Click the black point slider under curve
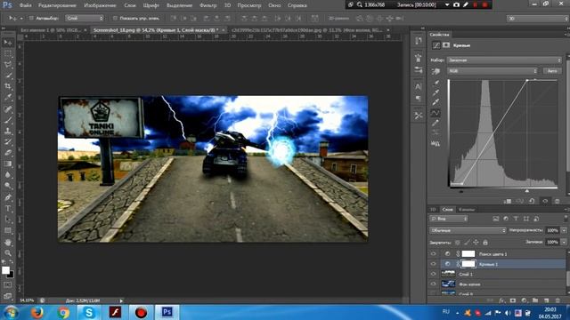The width and height of the screenshot is (570, 320). (461, 191)
